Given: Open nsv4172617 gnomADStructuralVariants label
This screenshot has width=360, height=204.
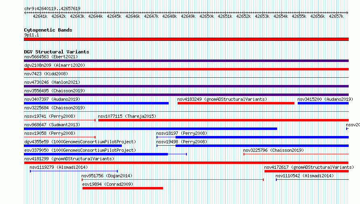Looking at the screenshot, I should click(x=309, y=167).
